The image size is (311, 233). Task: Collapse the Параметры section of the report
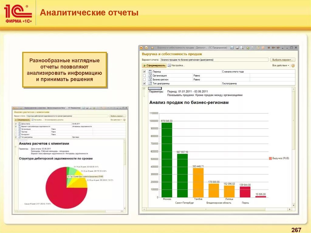pos(143,89)
